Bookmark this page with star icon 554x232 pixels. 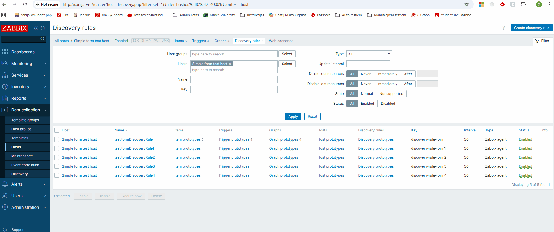coord(467,4)
